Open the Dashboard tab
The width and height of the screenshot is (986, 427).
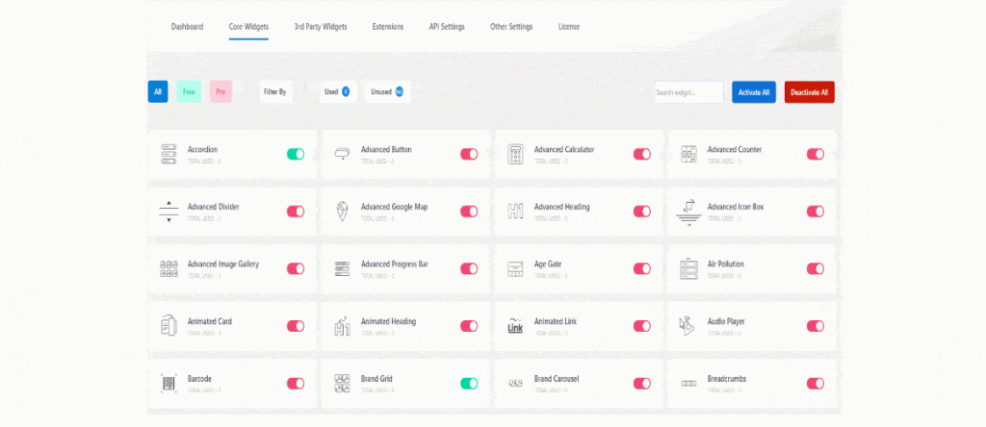pyautogui.click(x=188, y=27)
